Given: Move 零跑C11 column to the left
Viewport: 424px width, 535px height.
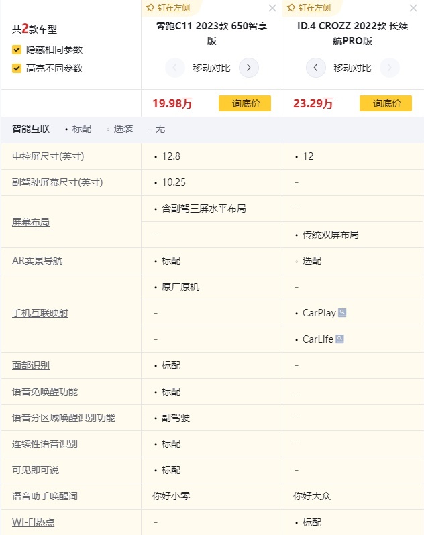Looking at the screenshot, I should point(175,68).
